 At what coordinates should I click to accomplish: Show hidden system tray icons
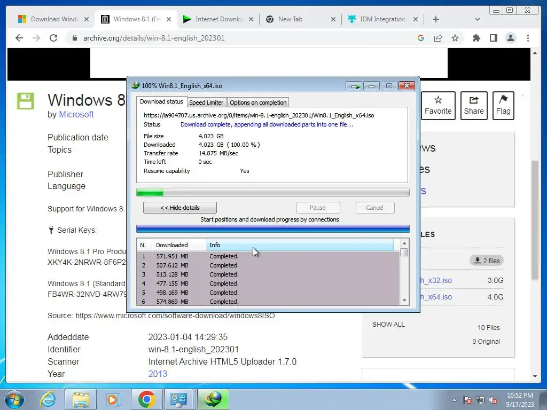[x=454, y=400]
